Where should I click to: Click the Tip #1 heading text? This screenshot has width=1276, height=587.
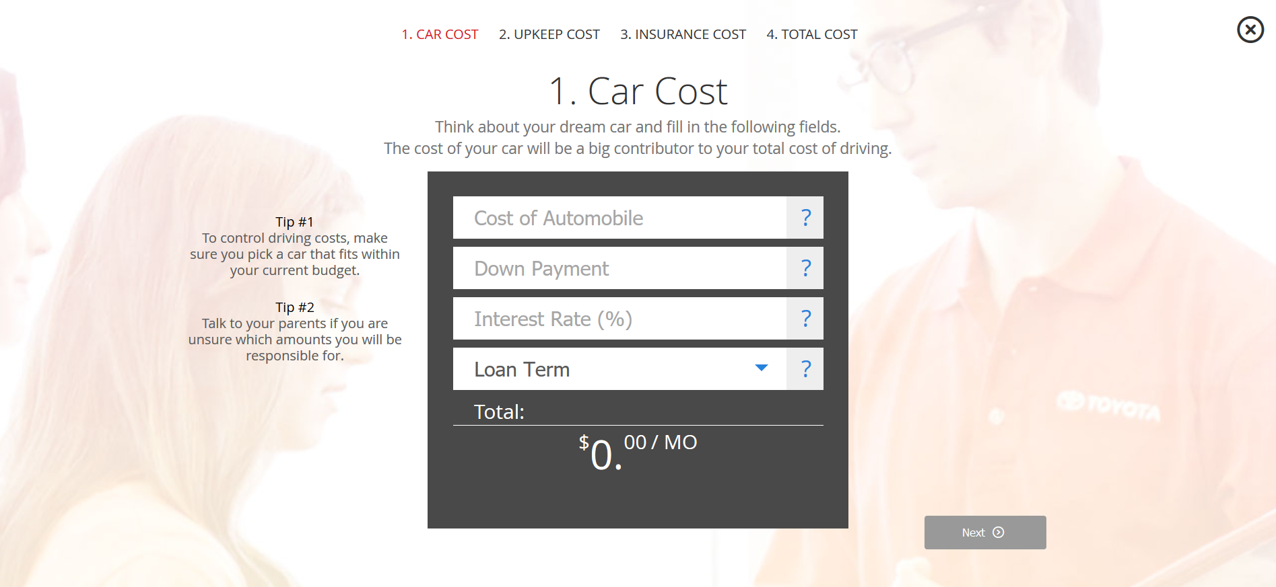coord(294,222)
